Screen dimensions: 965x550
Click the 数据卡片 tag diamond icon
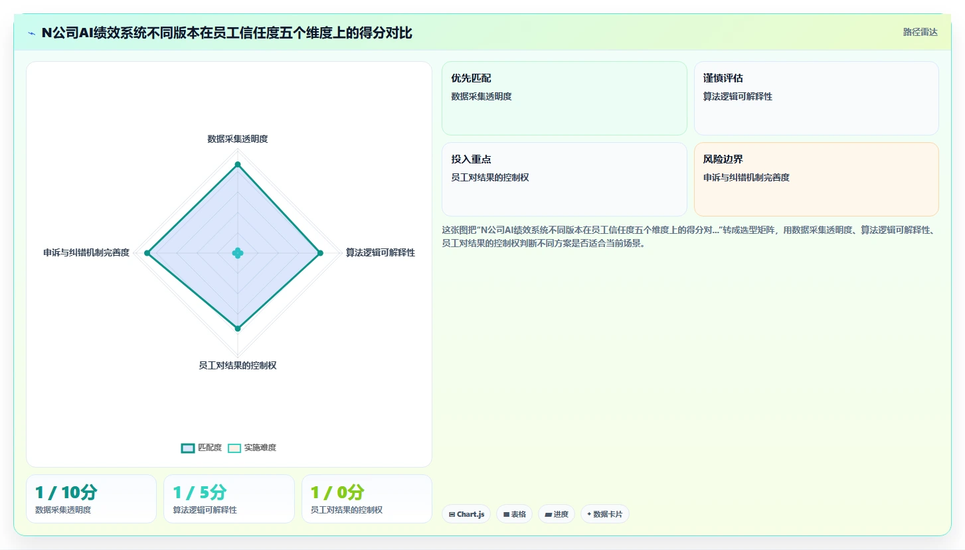tap(589, 514)
